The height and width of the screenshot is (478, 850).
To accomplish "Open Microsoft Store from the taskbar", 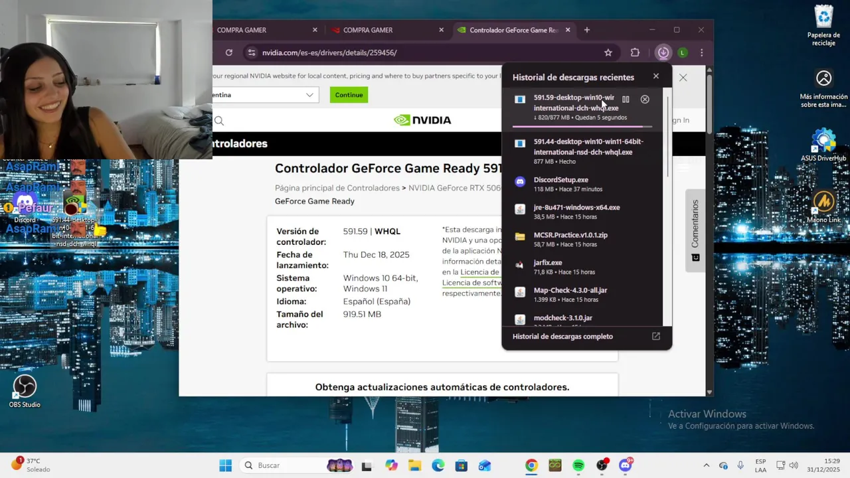I will [462, 465].
